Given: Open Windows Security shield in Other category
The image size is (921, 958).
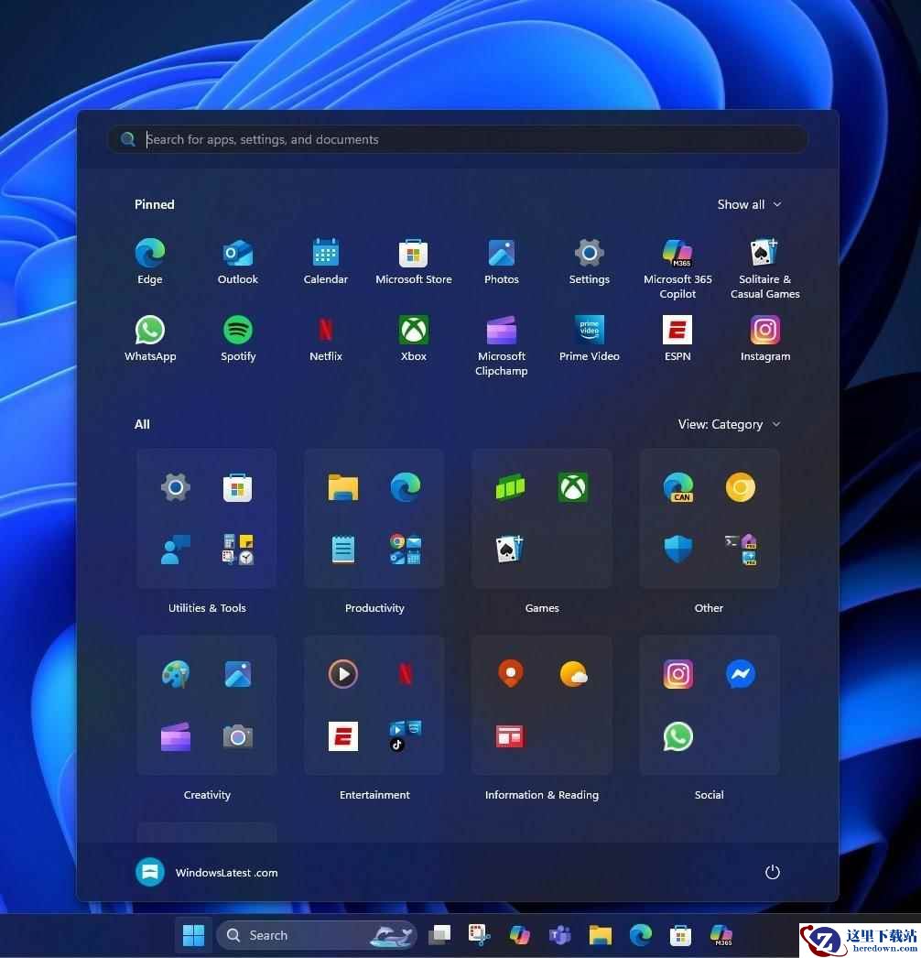Looking at the screenshot, I should pos(677,550).
